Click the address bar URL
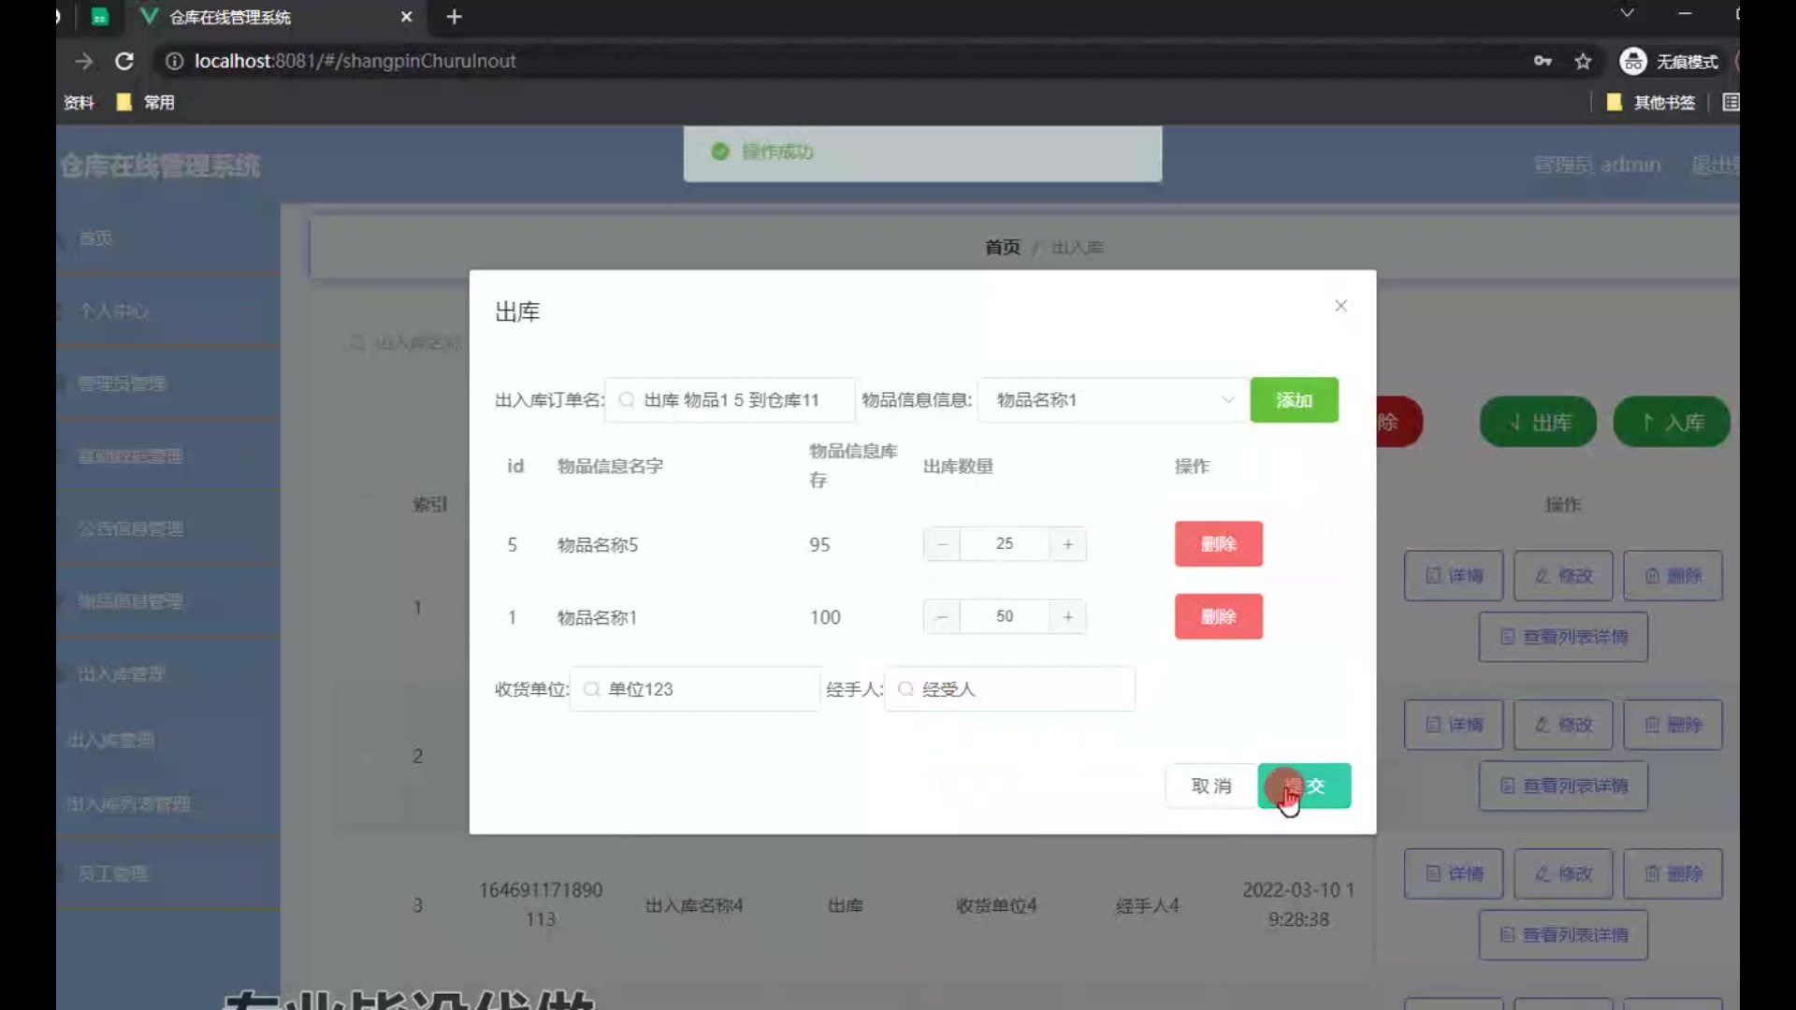 click(355, 61)
